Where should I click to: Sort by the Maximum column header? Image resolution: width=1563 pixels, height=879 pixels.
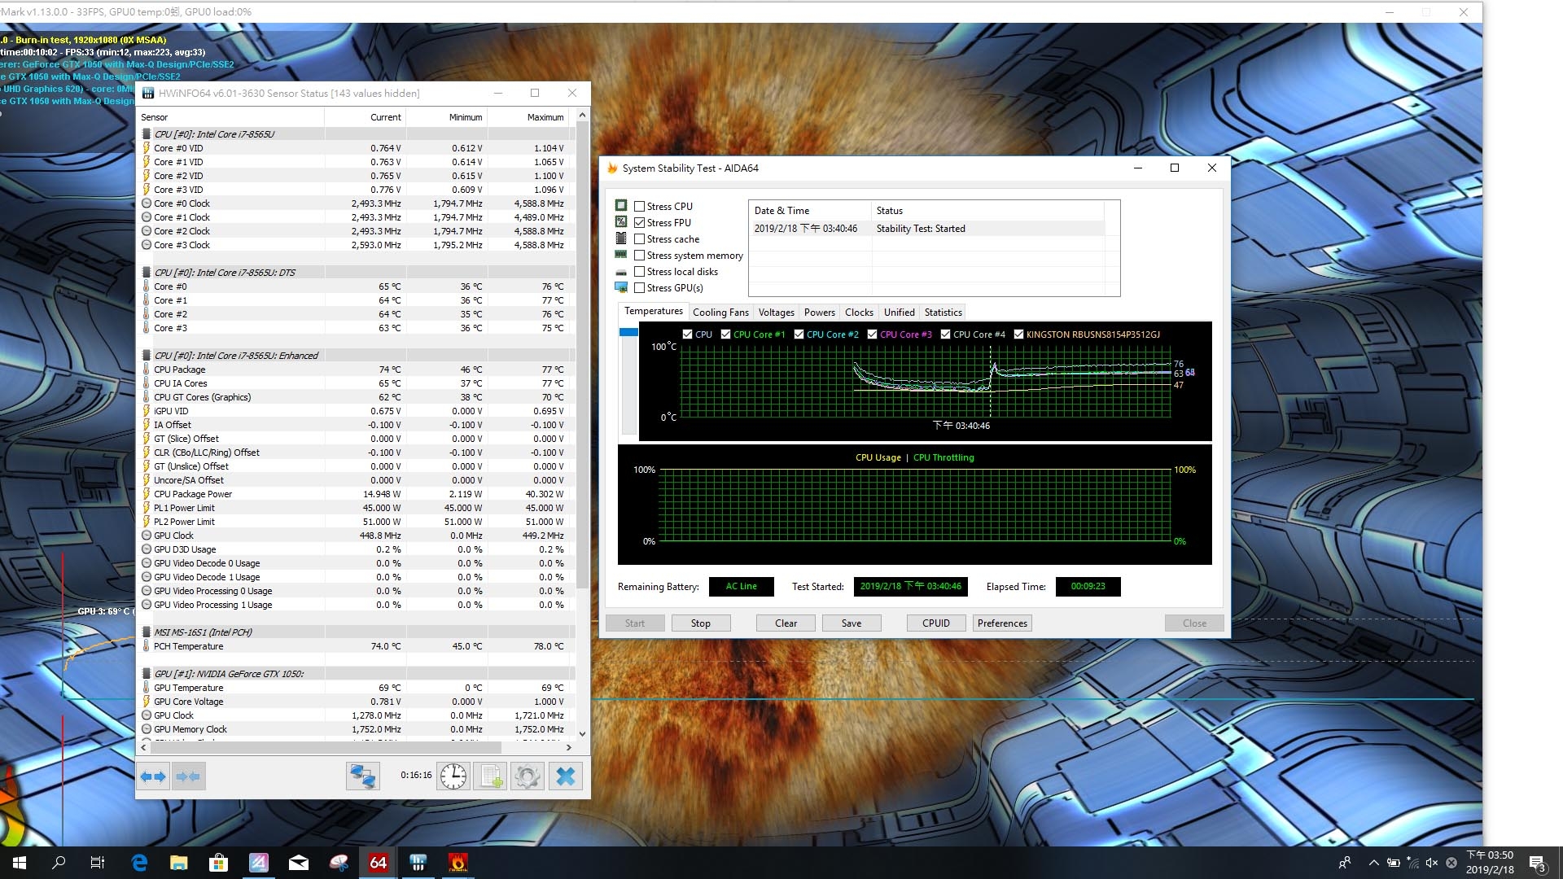coord(529,117)
